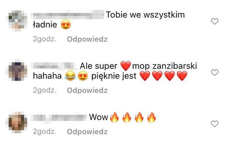Open the avatar next to the Wow comment

(x=16, y=122)
